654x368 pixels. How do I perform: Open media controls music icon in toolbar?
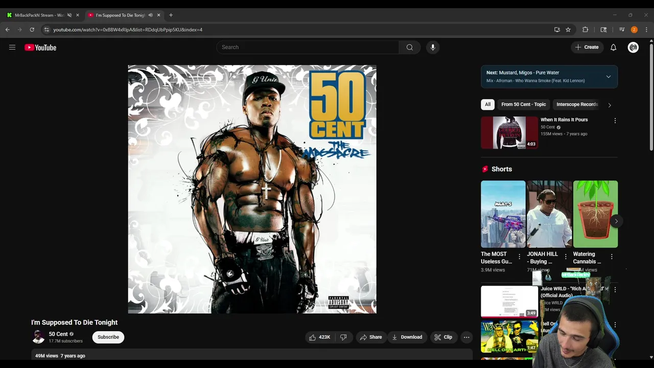[x=622, y=30]
